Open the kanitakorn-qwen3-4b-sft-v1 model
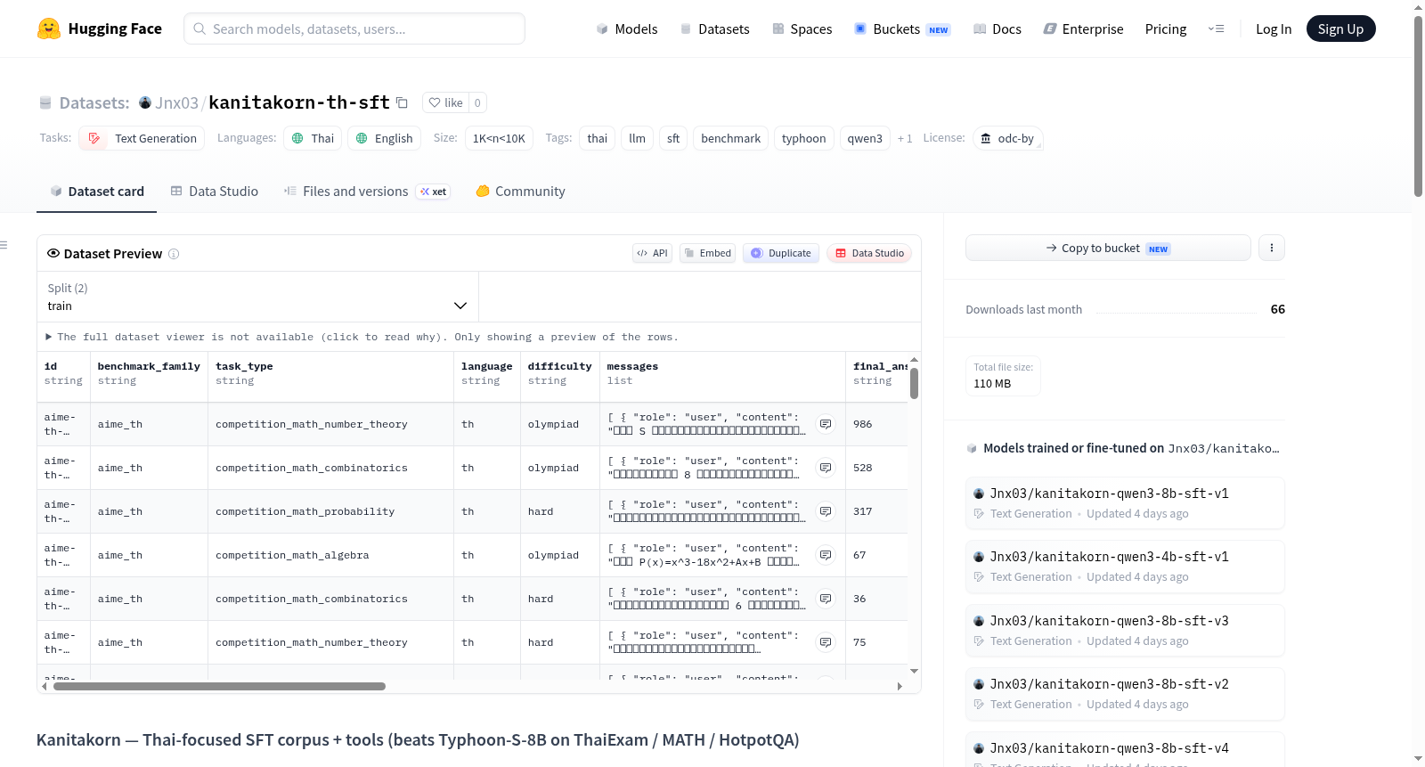Screen dimensions: 1425x767 (1125, 567)
